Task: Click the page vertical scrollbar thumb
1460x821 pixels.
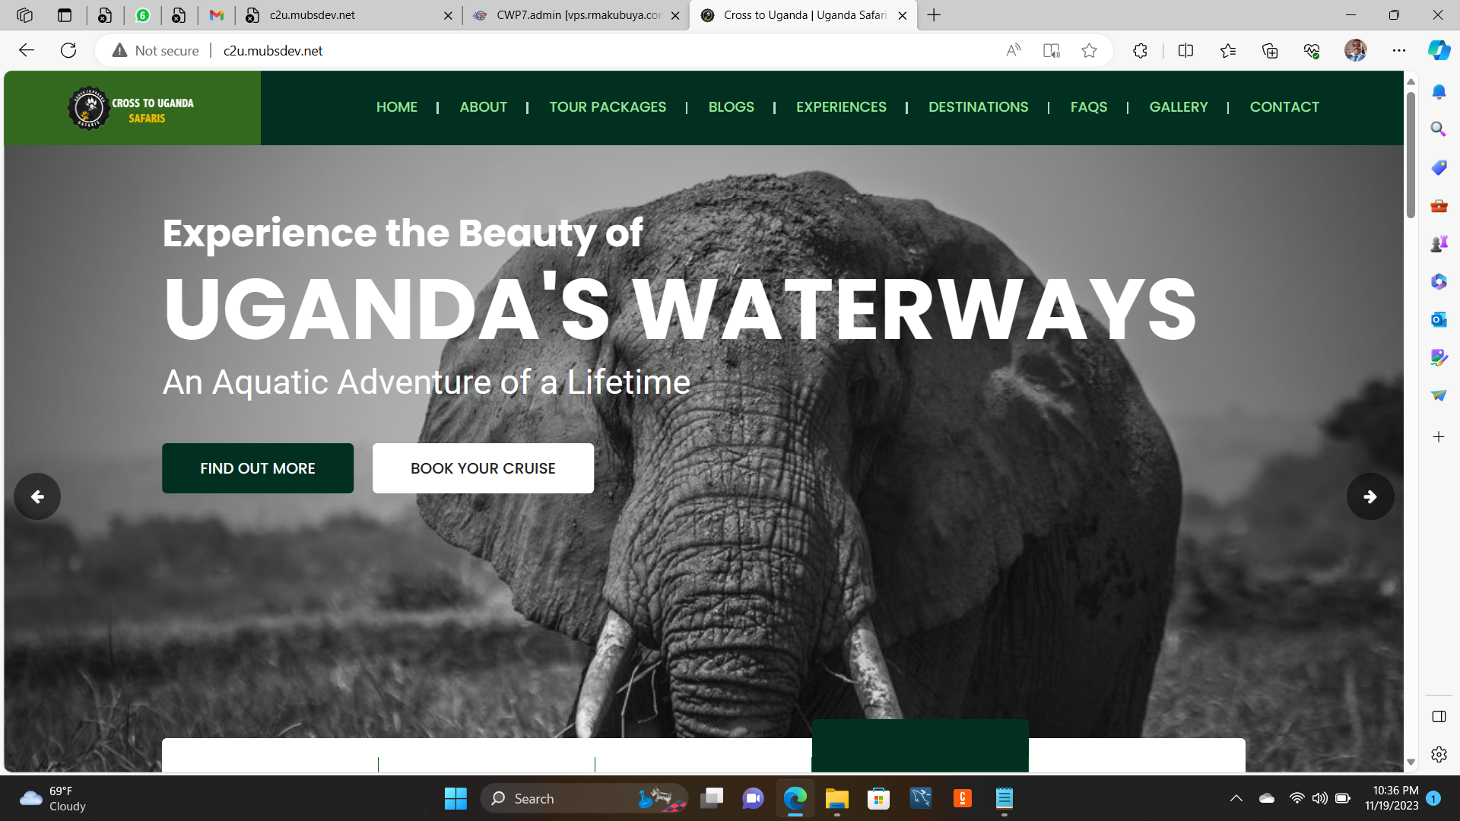Action: click(x=1411, y=154)
